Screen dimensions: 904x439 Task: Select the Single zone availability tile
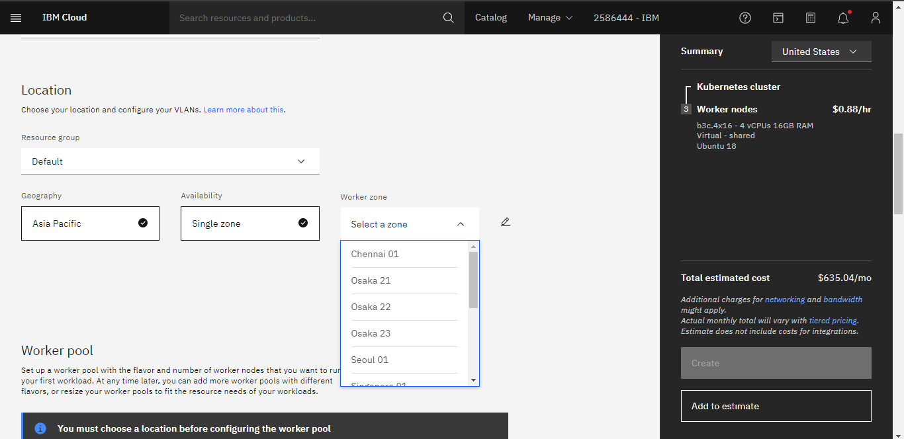point(249,223)
